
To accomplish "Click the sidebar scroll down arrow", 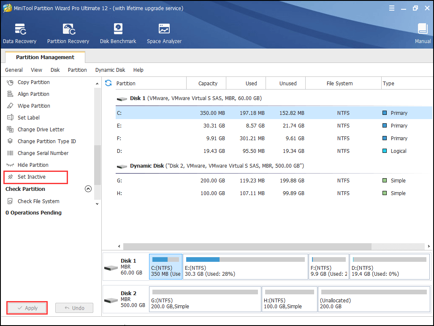I will (97, 204).
